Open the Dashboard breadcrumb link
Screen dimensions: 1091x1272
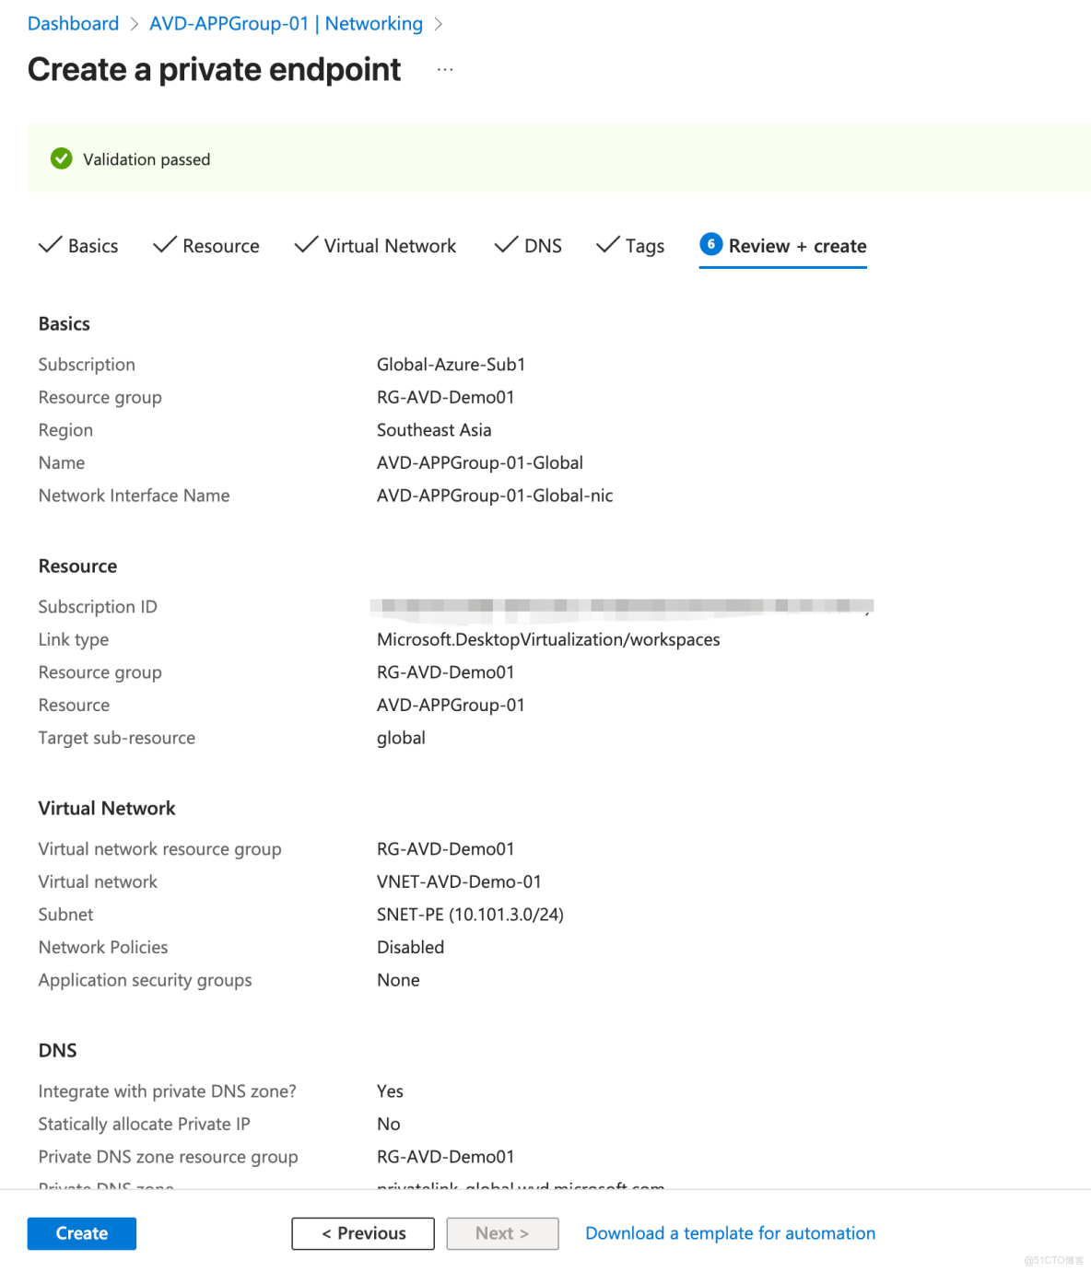point(73,23)
